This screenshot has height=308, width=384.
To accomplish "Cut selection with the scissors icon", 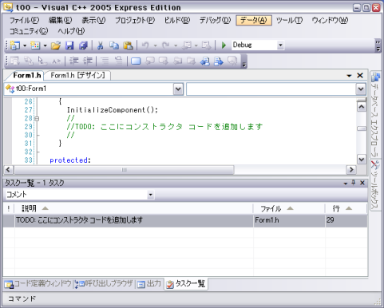I will pos(100,45).
